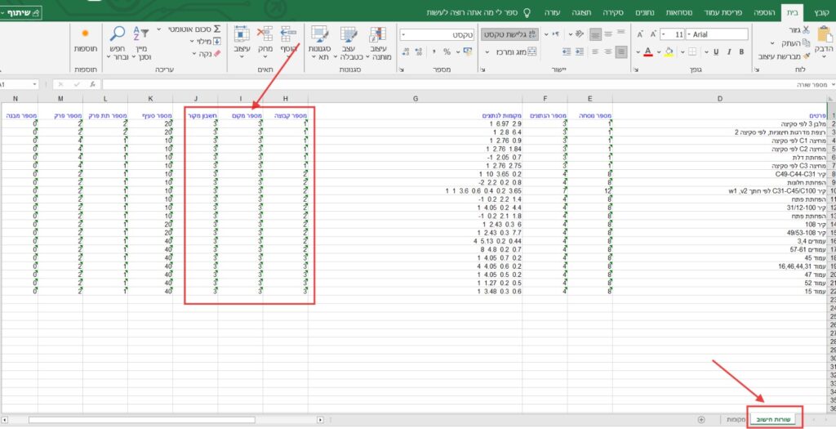
Task: Toggle Bold formatting (B)
Action: 744,52
